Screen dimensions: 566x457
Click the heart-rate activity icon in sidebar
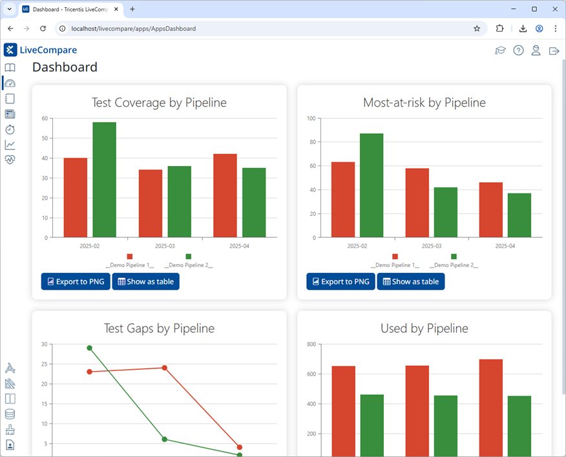9,160
